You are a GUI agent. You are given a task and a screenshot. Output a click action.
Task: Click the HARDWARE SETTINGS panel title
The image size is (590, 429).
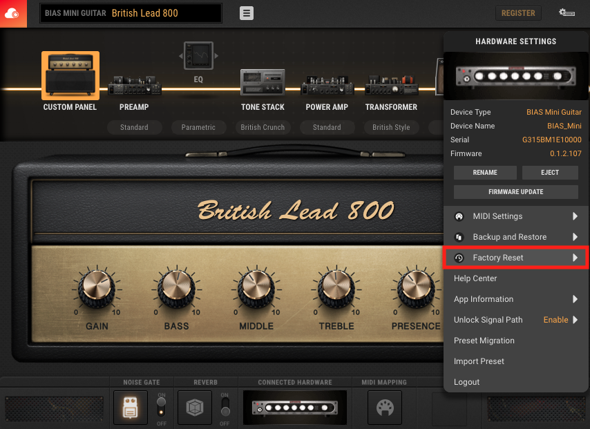point(516,41)
